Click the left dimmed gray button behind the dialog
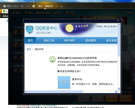Image resolution: width=135 pixels, height=108 pixels. point(83,98)
